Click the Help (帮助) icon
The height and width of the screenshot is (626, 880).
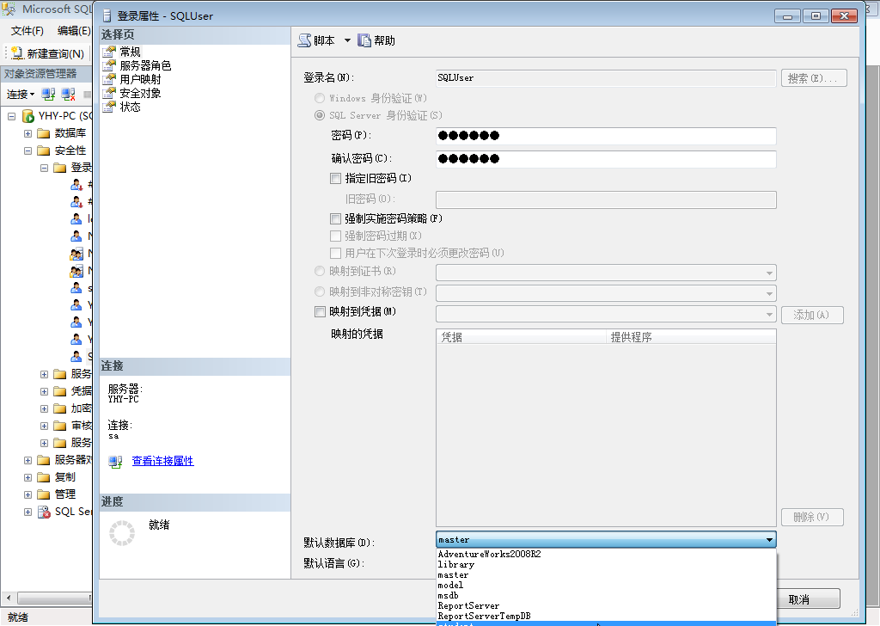pos(364,40)
